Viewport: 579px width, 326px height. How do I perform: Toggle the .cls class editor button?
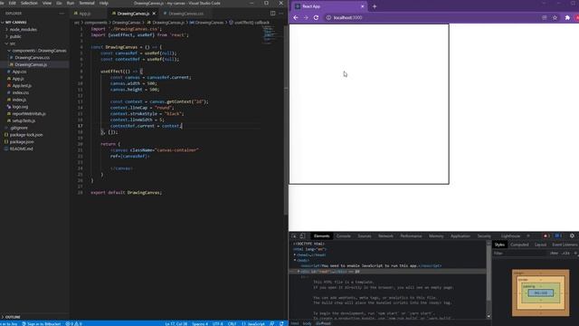coord(565,254)
